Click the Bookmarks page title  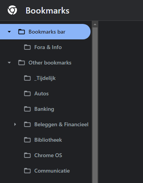tap(47, 10)
